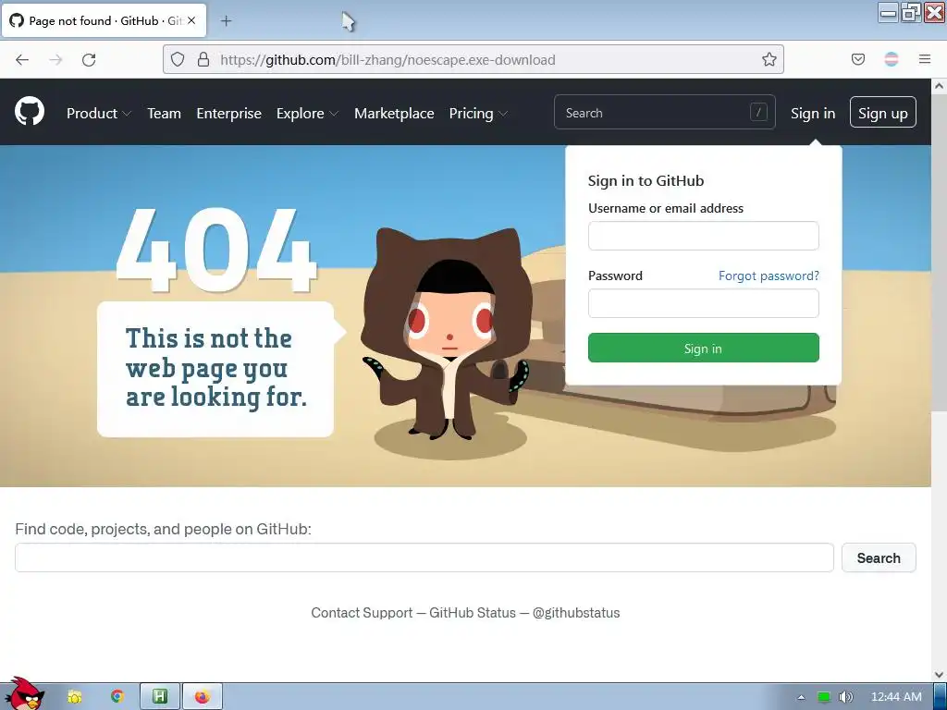Open the tracking protection shield icon

177,59
